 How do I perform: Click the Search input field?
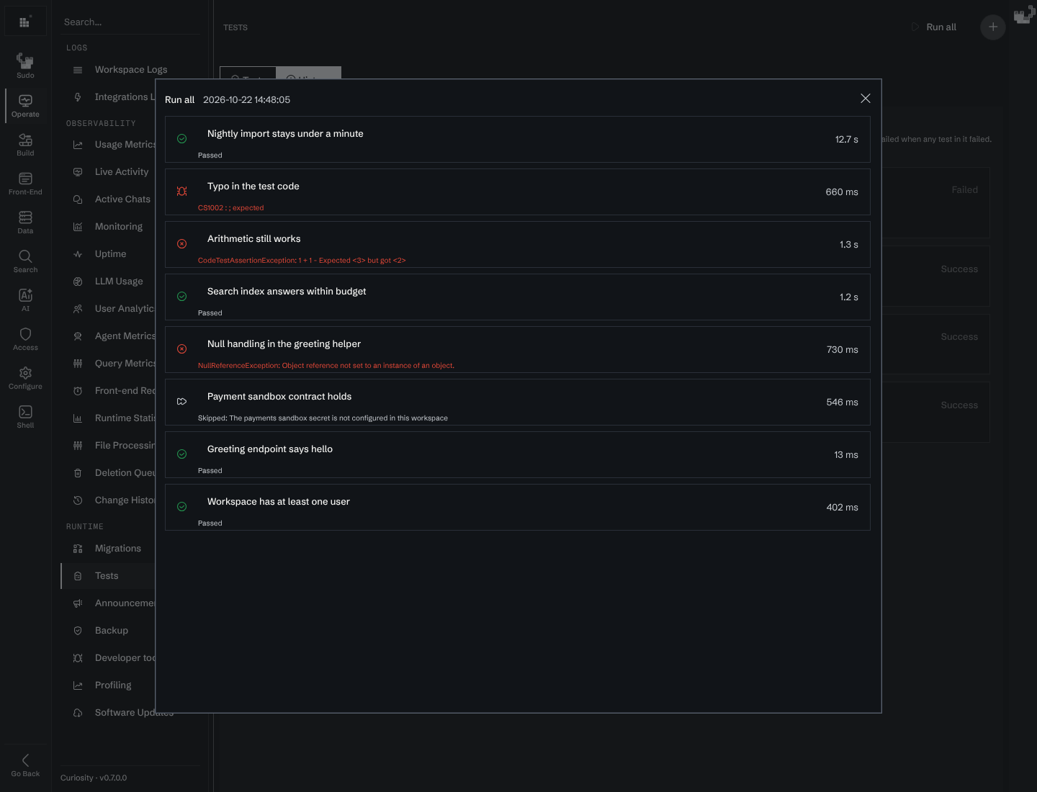(x=130, y=22)
